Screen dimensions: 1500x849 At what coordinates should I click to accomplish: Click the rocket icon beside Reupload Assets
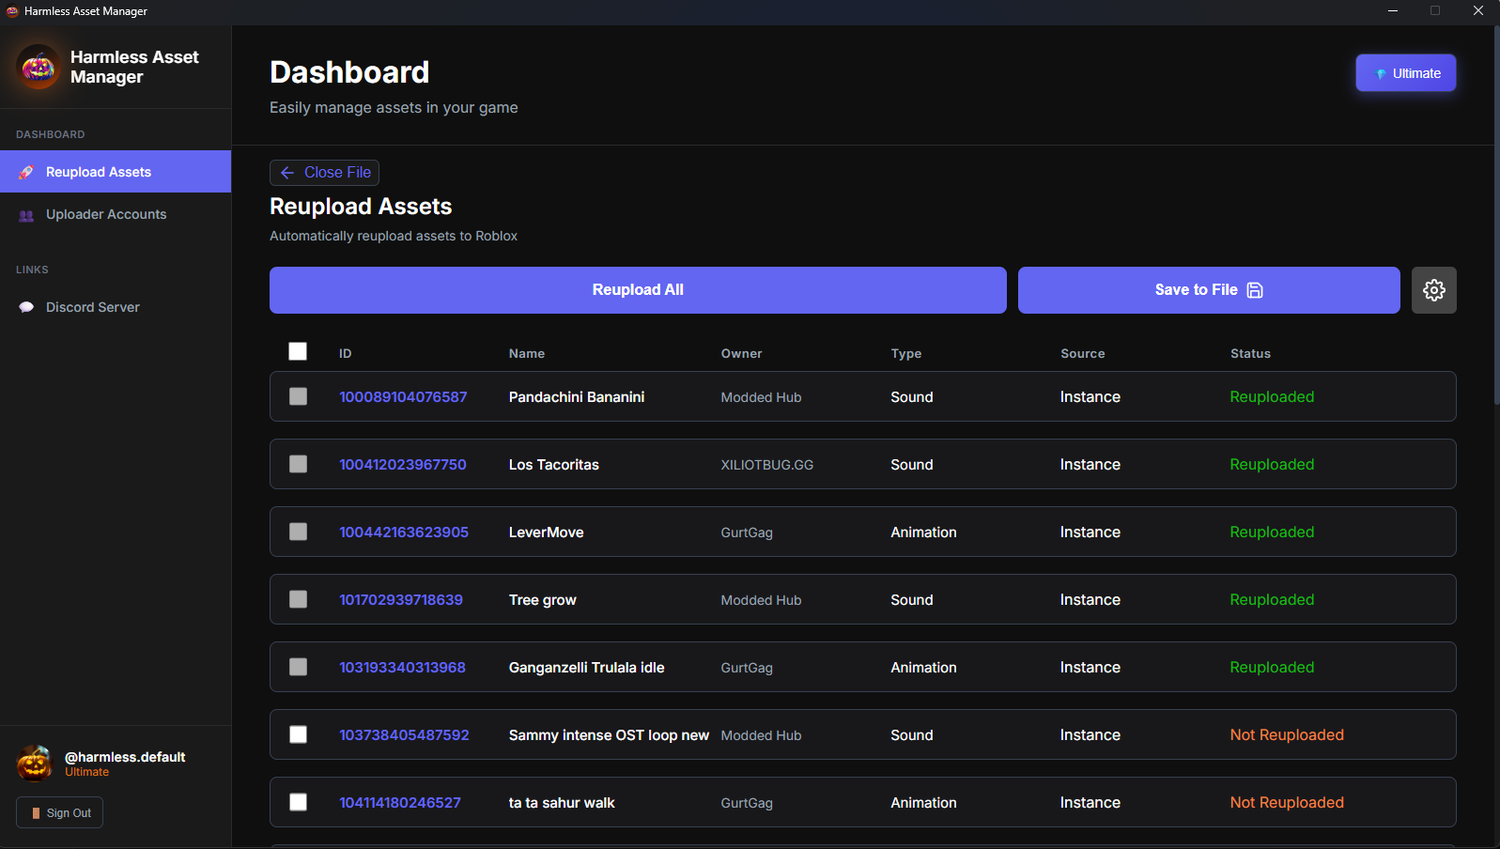pos(26,172)
